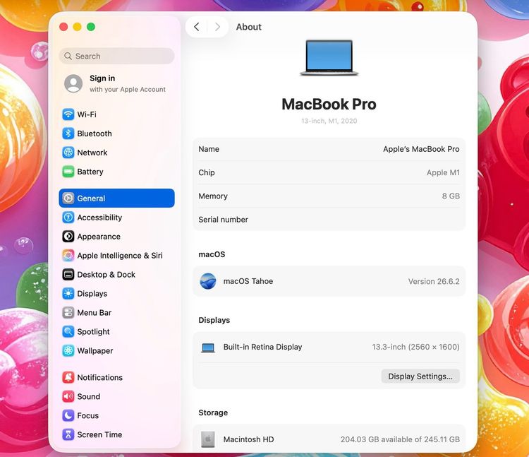Image resolution: width=529 pixels, height=457 pixels.
Task: Click the 13.3-inch (2560 × 1600) text
Action: 415,347
